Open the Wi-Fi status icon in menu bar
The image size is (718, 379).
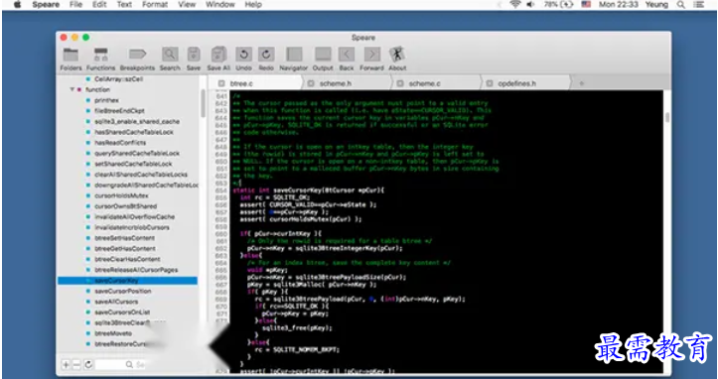[x=515, y=5]
